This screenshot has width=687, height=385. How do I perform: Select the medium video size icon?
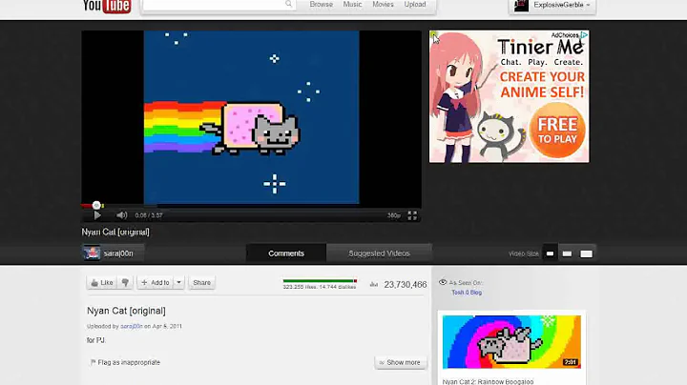pyautogui.click(x=567, y=253)
